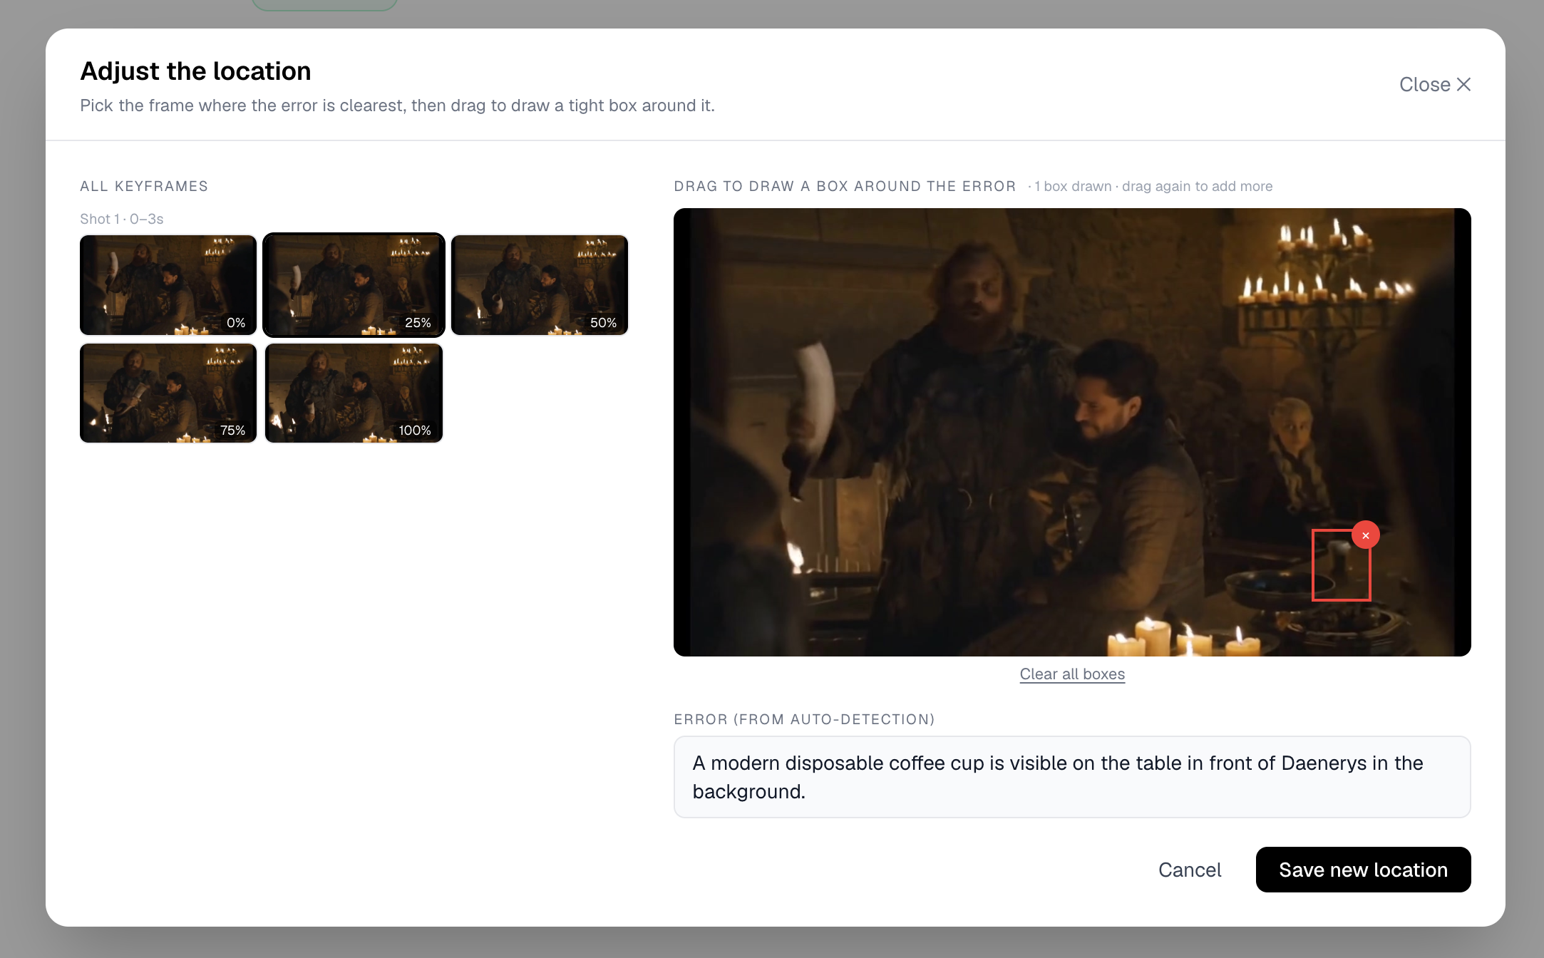
Task: Click the 'Shot 1 · 0–3s' label
Action: pos(122,219)
